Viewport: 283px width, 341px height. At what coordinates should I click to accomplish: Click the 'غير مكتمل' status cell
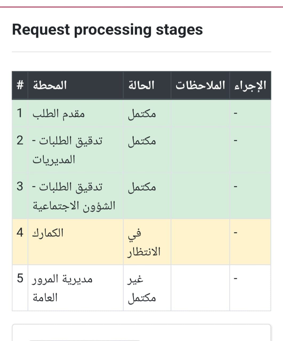142,288
